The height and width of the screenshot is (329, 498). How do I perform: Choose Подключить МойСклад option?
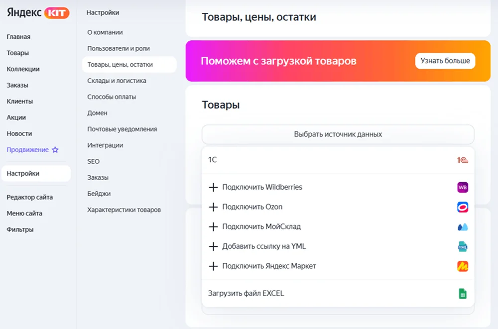point(338,227)
